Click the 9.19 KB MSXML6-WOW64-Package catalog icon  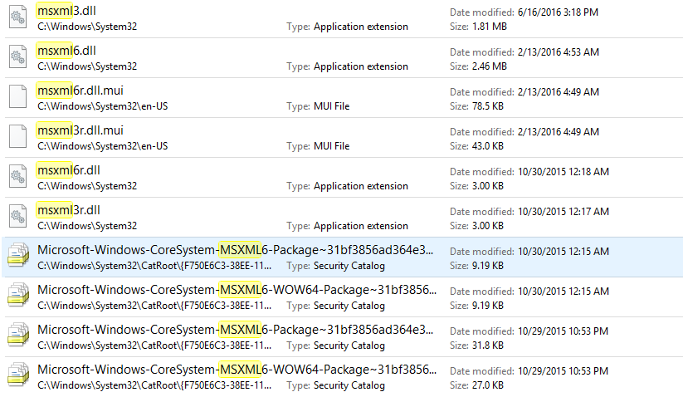[18, 295]
